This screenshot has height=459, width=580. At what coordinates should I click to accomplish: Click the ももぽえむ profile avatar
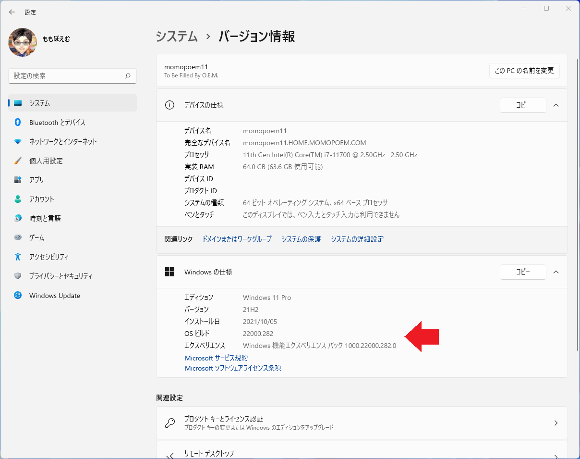pos(23,42)
